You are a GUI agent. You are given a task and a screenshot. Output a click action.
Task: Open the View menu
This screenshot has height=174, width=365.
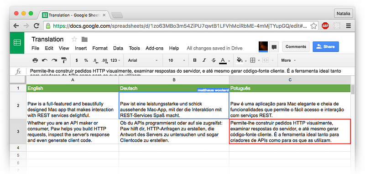[64, 48]
